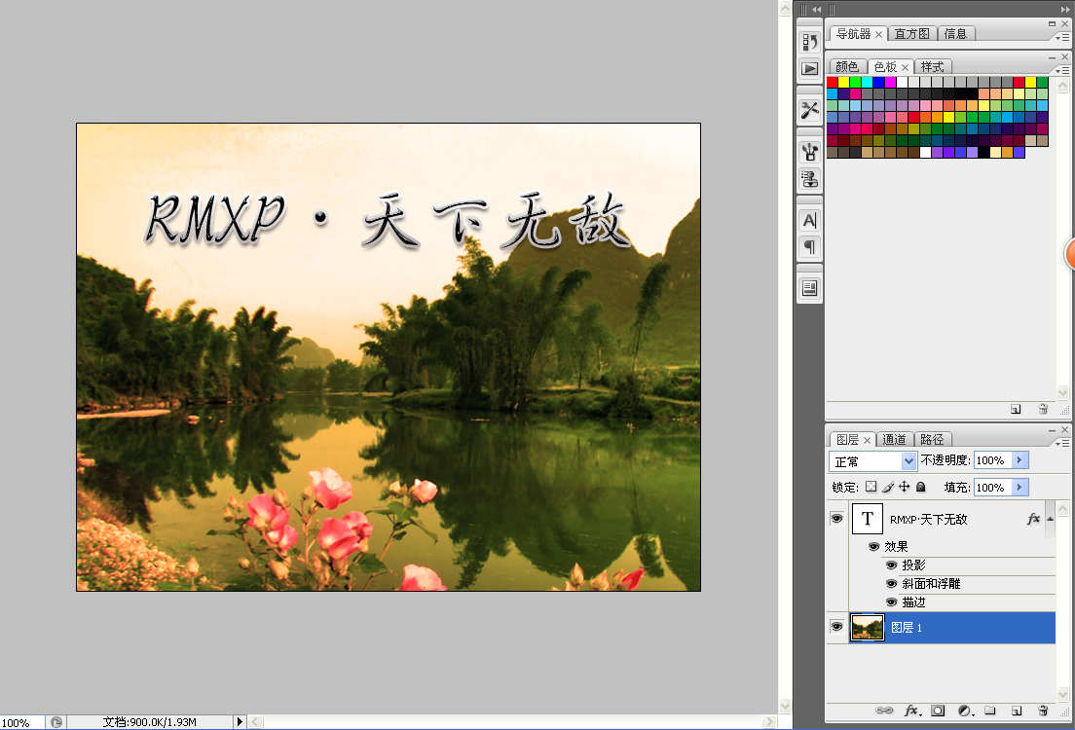
Task: Create a new layer in Layers panel
Action: tap(1017, 711)
